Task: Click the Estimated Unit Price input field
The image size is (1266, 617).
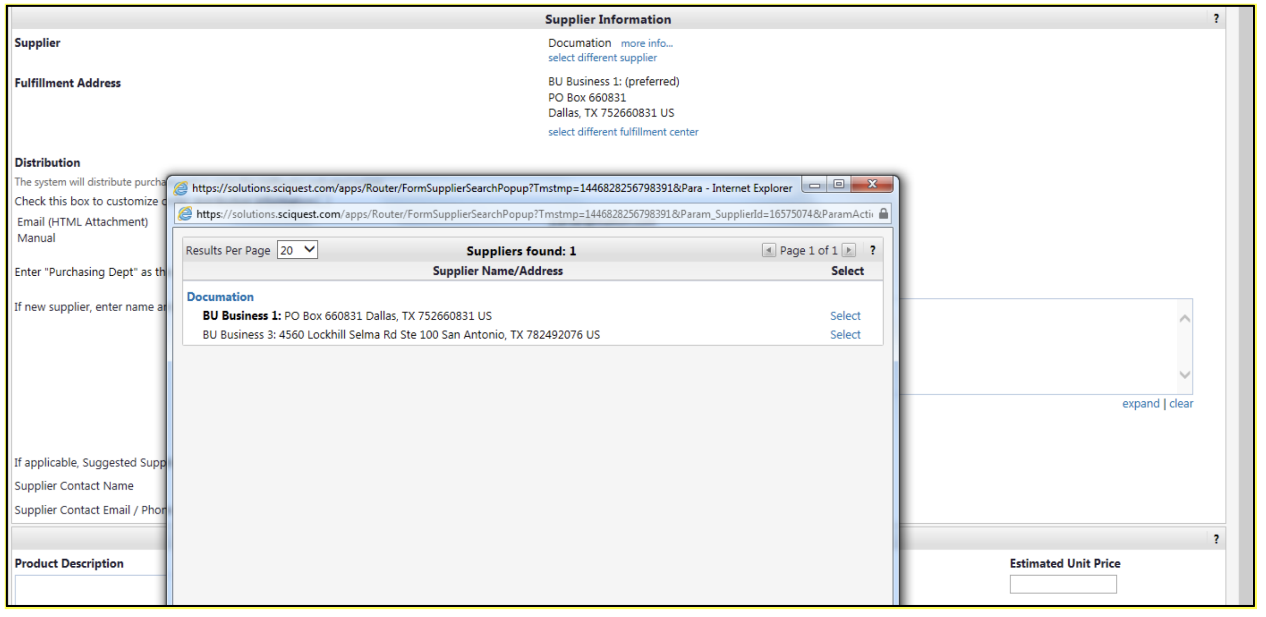Action: click(x=1063, y=584)
